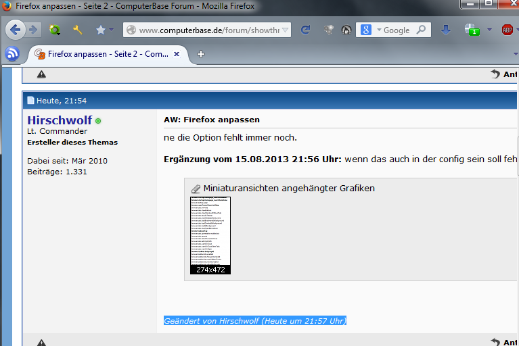
Task: Click the globe site identity icon
Action: (x=131, y=30)
